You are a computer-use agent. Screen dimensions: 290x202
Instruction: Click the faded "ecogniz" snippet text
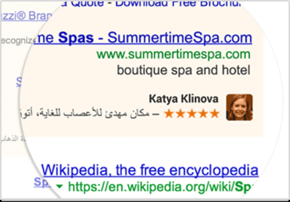coord(18,41)
